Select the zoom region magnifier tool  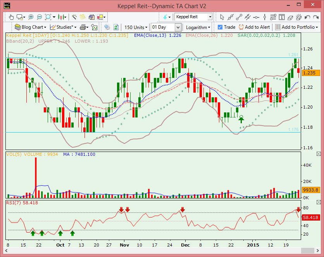coord(48,17)
